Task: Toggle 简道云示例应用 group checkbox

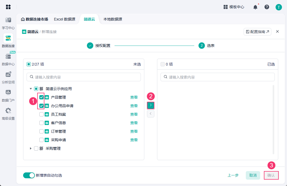Action: tap(36, 89)
